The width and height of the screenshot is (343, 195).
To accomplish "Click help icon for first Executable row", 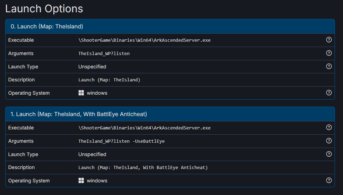I will 329,40.
